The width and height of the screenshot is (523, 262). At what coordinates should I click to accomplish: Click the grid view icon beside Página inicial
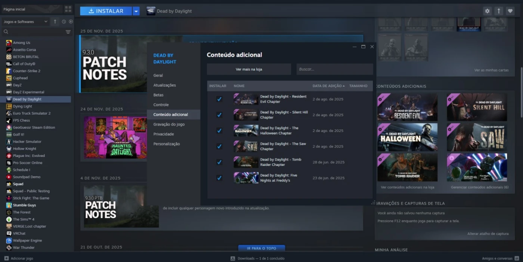(68, 9)
